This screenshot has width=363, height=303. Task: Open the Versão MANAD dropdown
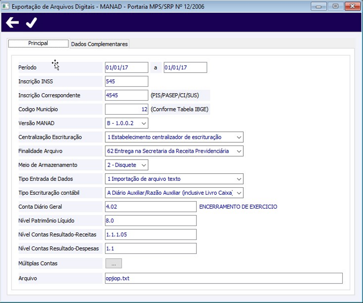coord(126,123)
